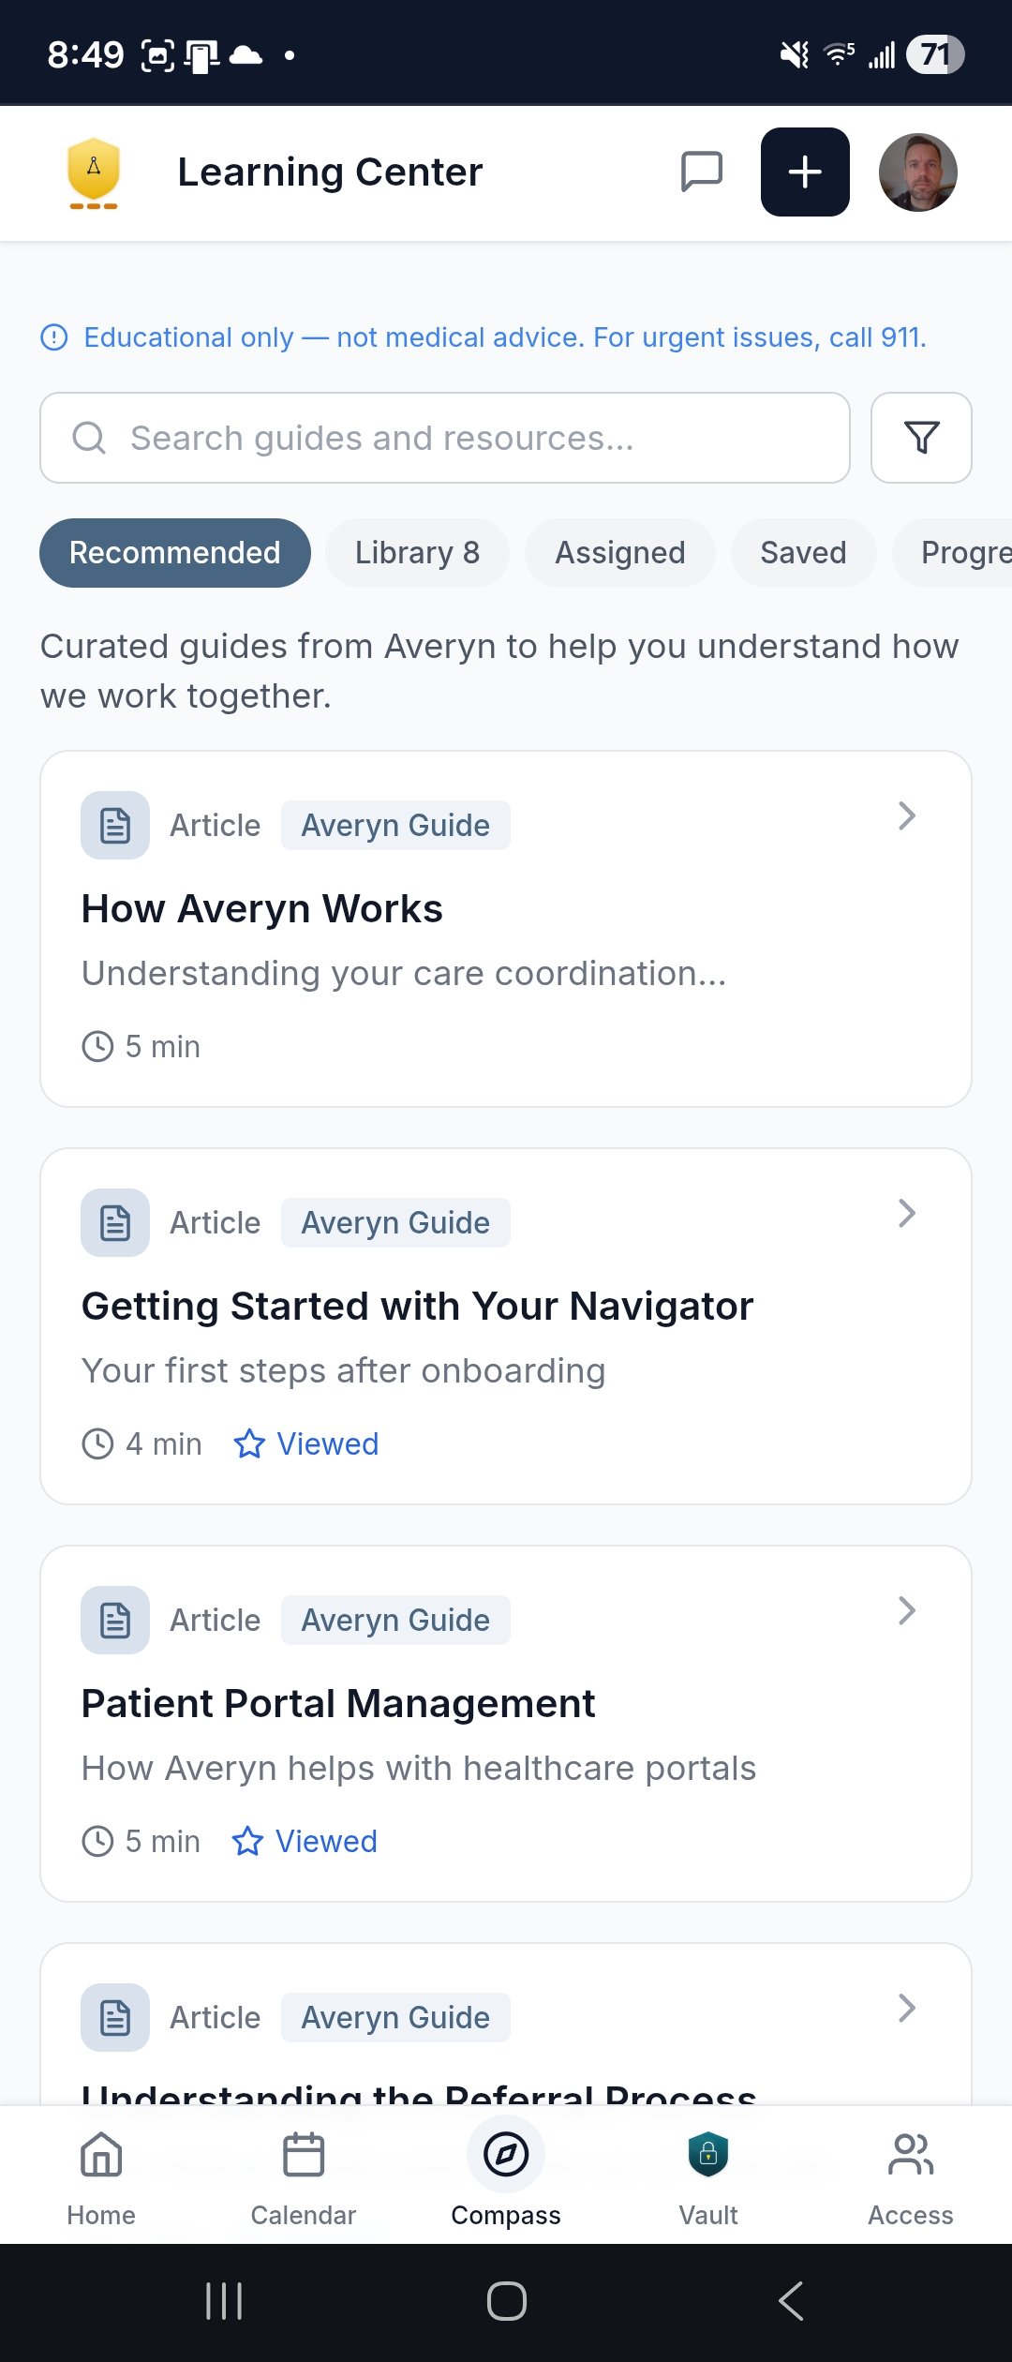1012x2362 pixels.
Task: Toggle Viewed star on Getting Started article
Action: 249,1443
